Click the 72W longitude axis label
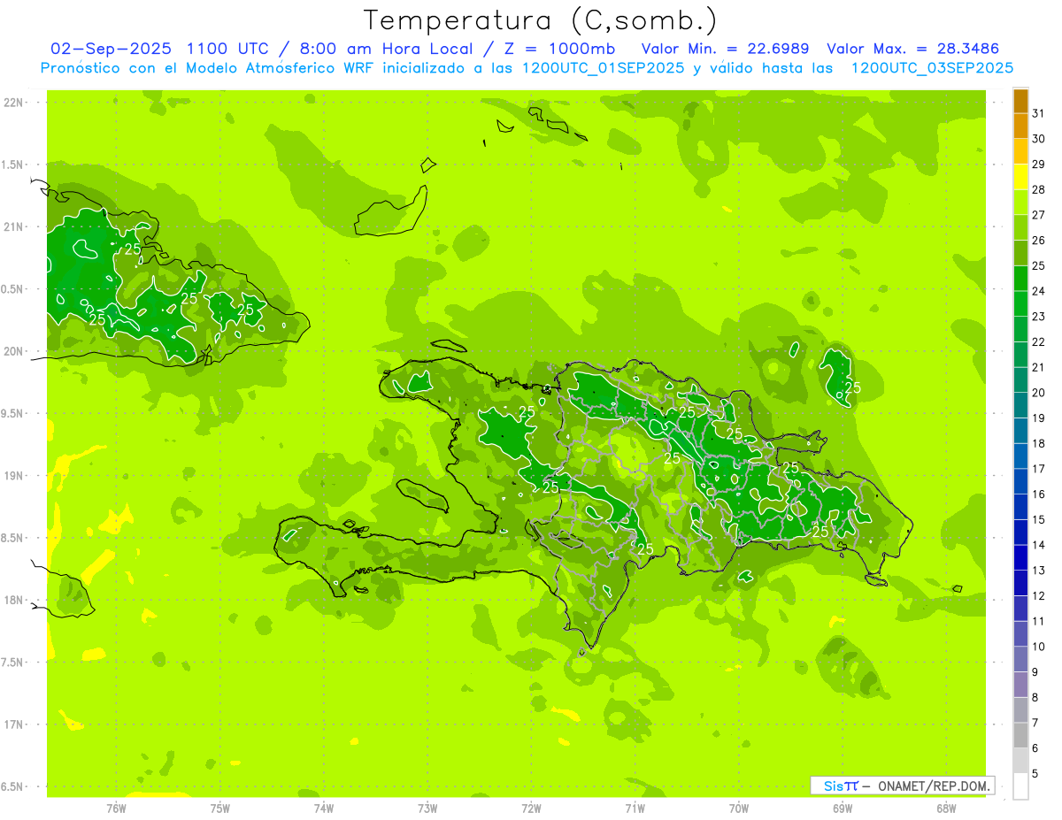The image size is (1062, 820). [x=532, y=809]
